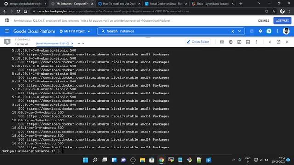Open the help question mark icon

tap(260, 31)
